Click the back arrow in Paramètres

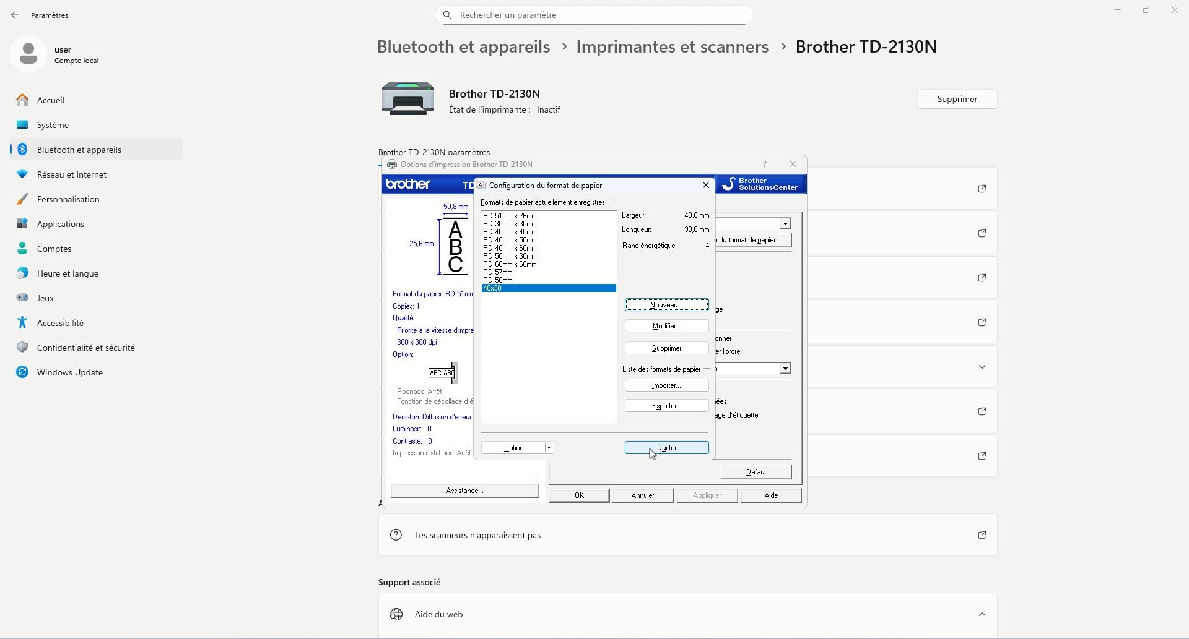15,15
